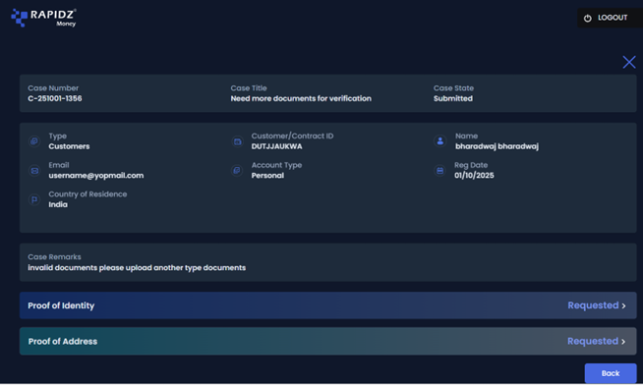Select case title 'Need more documents for verification'
Viewport: 643px width, 385px height.
point(301,98)
